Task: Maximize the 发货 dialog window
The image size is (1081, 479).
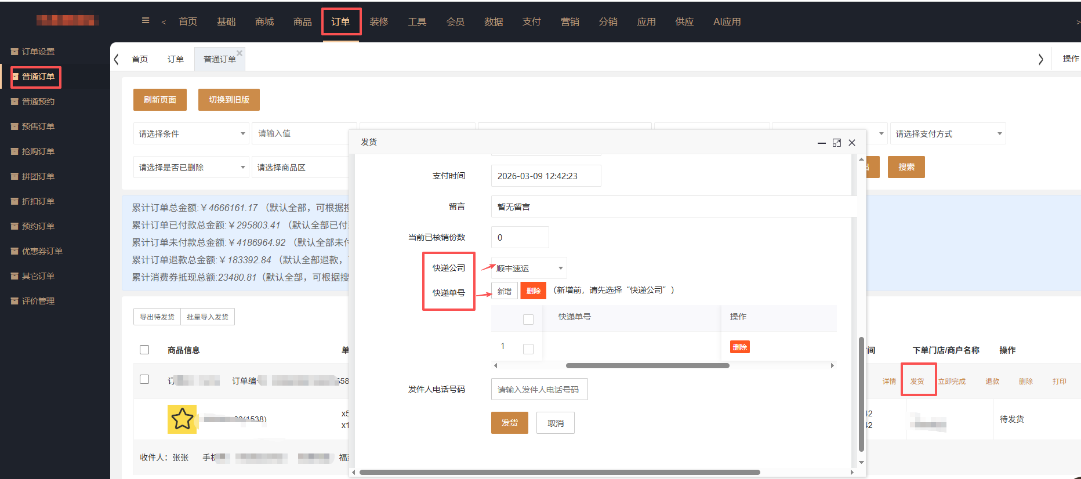Action: pyautogui.click(x=836, y=143)
